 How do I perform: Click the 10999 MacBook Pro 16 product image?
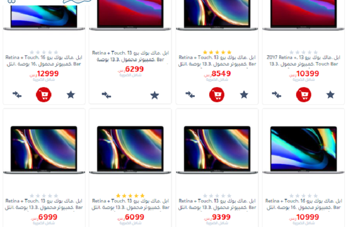pyautogui.click(x=303, y=150)
